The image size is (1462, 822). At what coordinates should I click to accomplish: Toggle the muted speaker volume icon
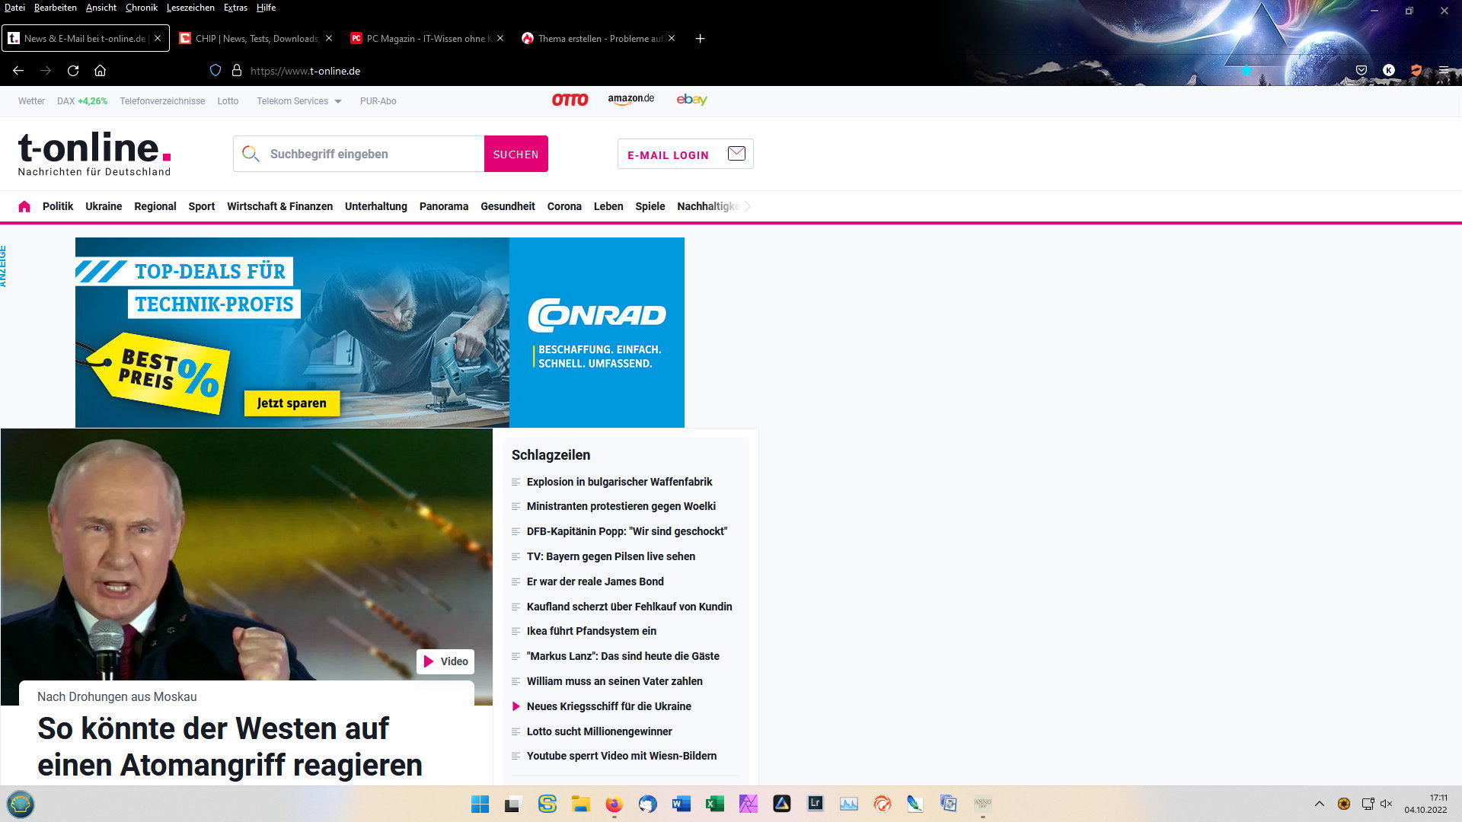tap(1386, 804)
